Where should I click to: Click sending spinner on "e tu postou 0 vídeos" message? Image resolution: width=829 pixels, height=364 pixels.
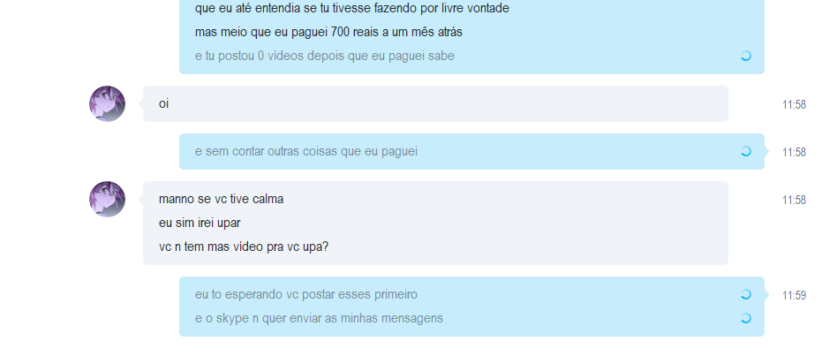[x=745, y=56]
